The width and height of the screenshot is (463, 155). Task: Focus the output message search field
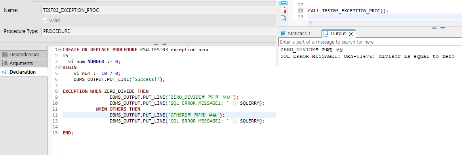tap(371, 42)
